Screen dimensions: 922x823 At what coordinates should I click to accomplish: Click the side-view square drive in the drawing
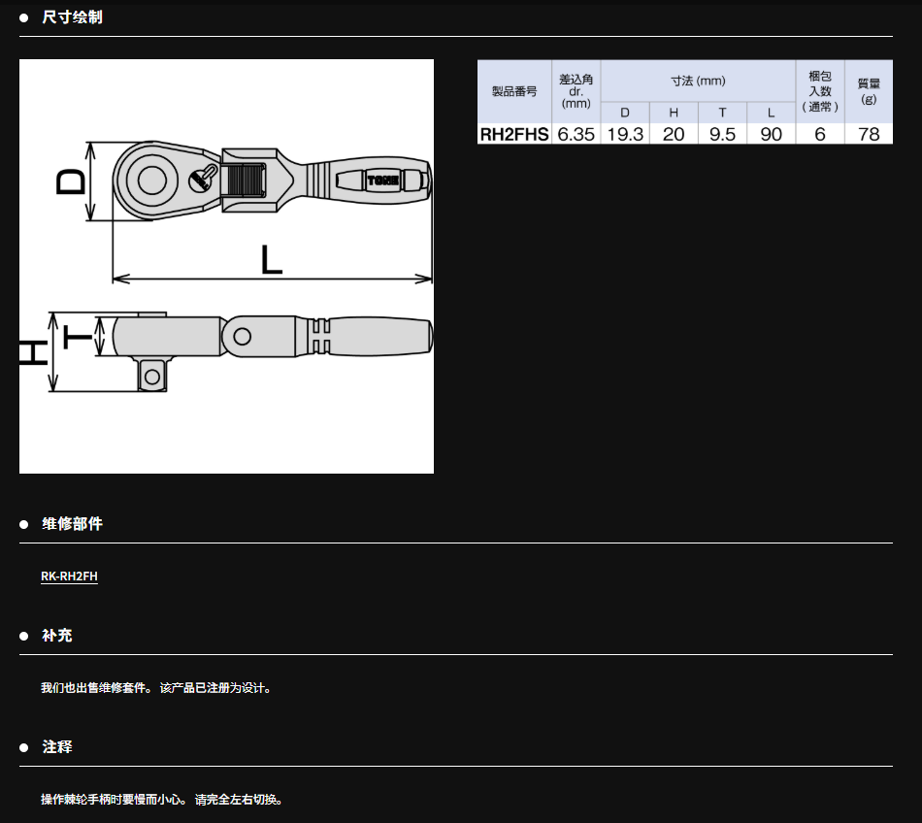click(150, 375)
